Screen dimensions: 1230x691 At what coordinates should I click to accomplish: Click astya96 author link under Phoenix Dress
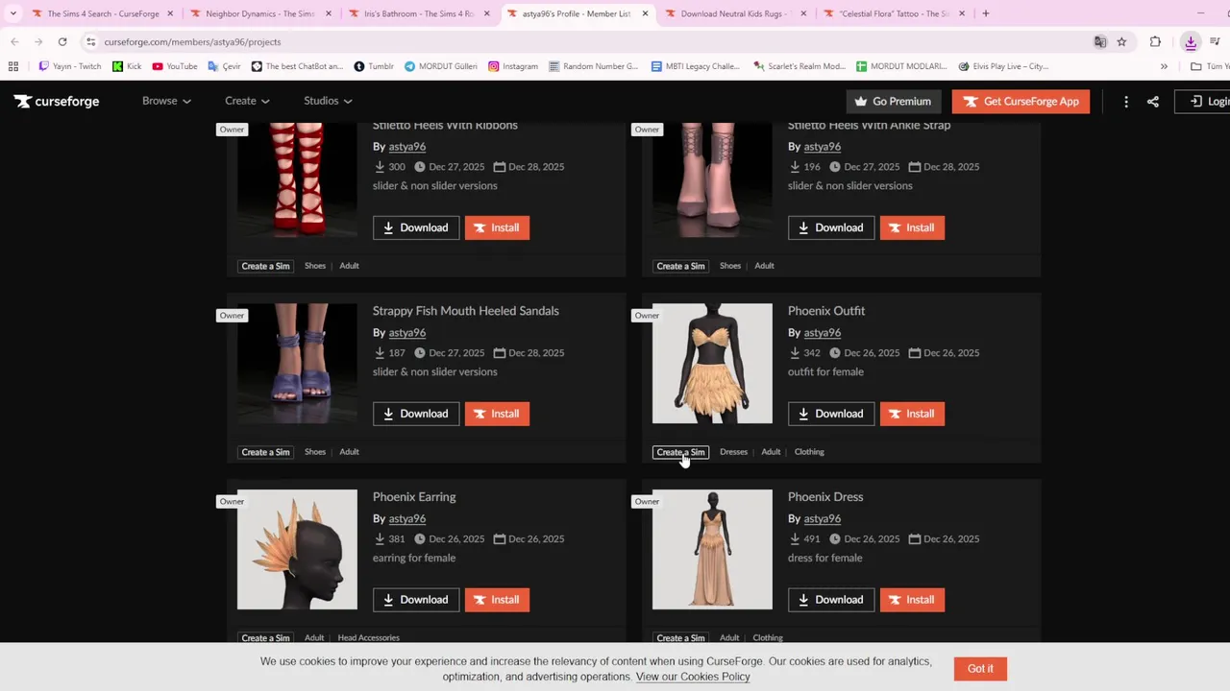[x=823, y=518]
